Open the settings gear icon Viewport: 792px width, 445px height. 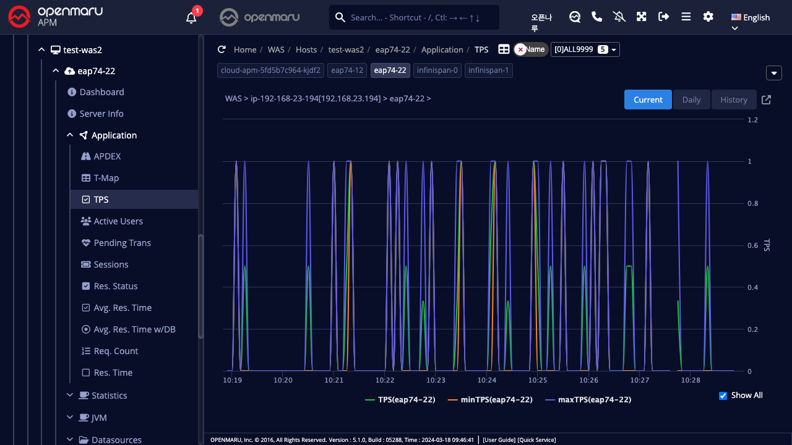click(708, 17)
